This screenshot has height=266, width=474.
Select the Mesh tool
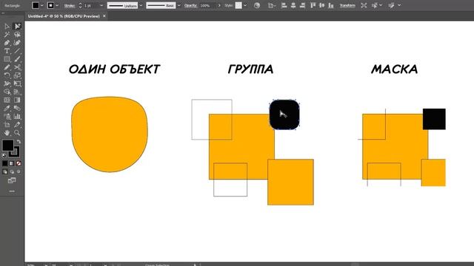[7, 100]
